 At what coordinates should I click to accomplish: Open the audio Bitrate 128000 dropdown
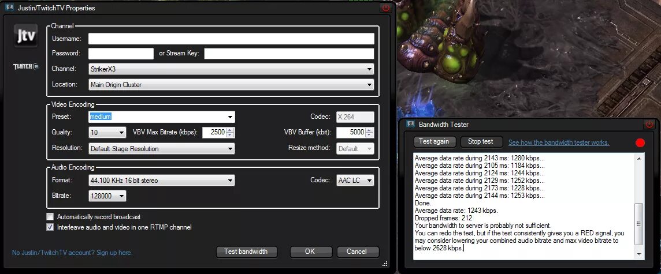[x=107, y=196]
